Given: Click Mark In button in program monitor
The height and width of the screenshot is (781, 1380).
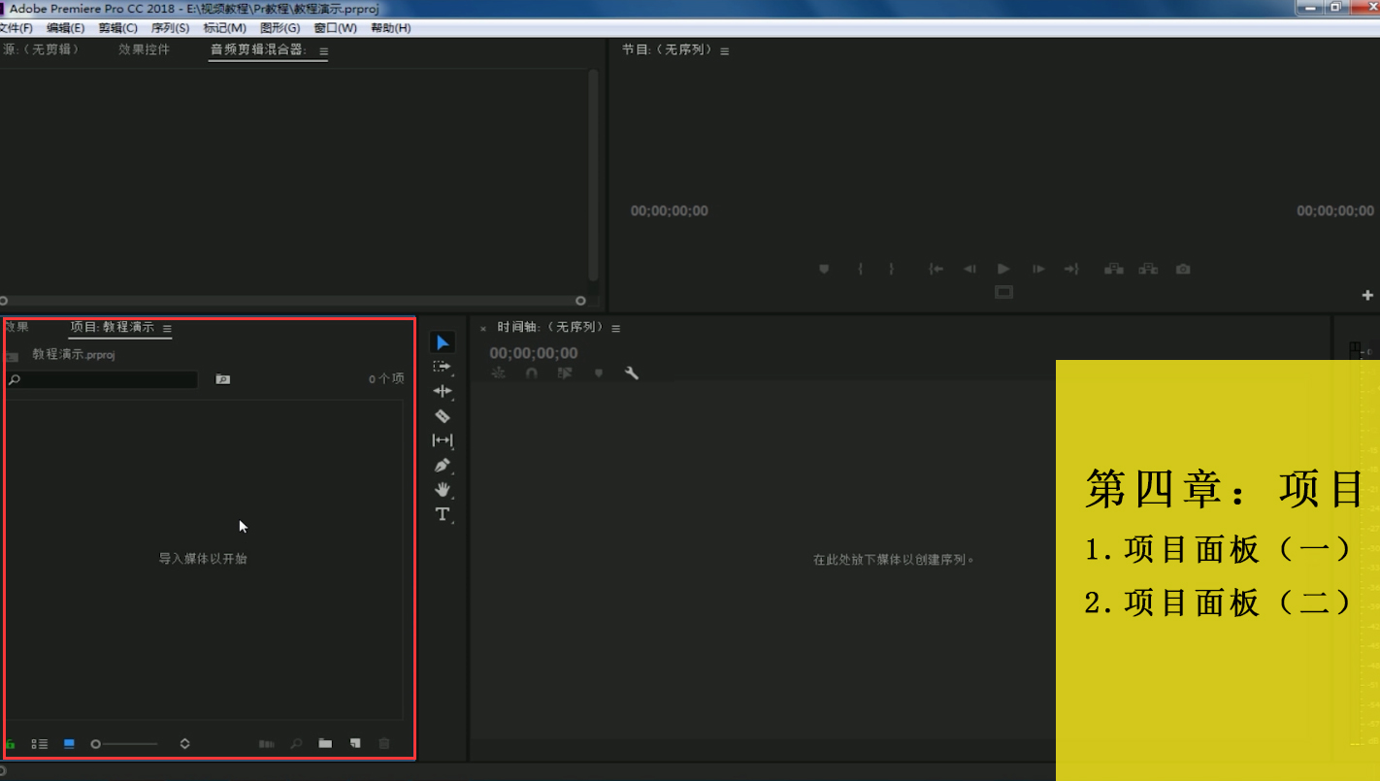Looking at the screenshot, I should 860,269.
